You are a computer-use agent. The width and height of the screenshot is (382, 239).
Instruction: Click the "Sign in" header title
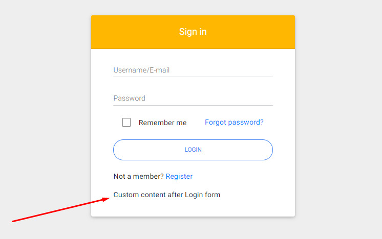pos(193,32)
